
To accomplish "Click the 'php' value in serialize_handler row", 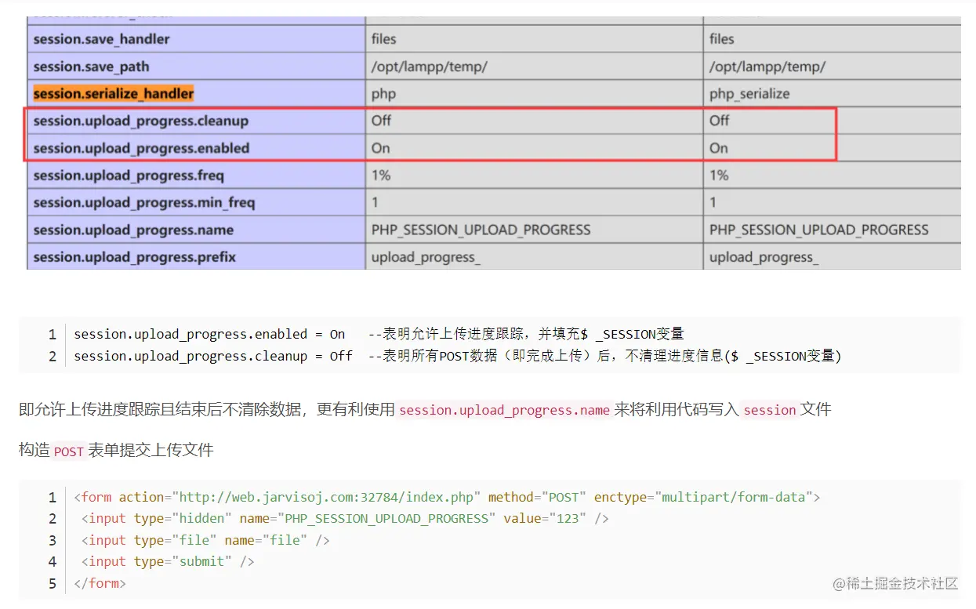I will (383, 94).
